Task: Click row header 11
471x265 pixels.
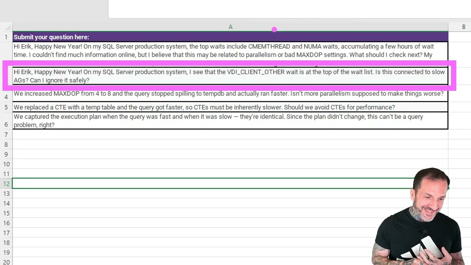Action: point(6,174)
